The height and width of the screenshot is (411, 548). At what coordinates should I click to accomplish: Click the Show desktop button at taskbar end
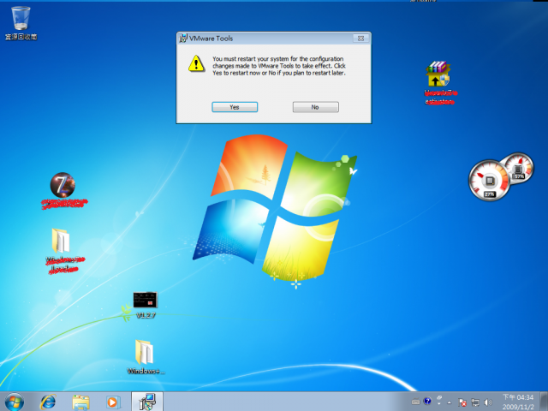click(545, 402)
